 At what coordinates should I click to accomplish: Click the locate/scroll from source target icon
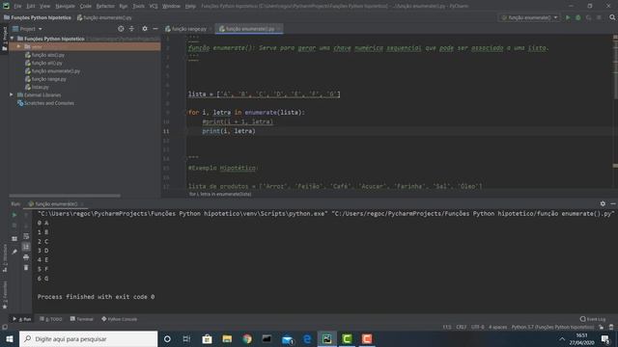[x=121, y=29]
